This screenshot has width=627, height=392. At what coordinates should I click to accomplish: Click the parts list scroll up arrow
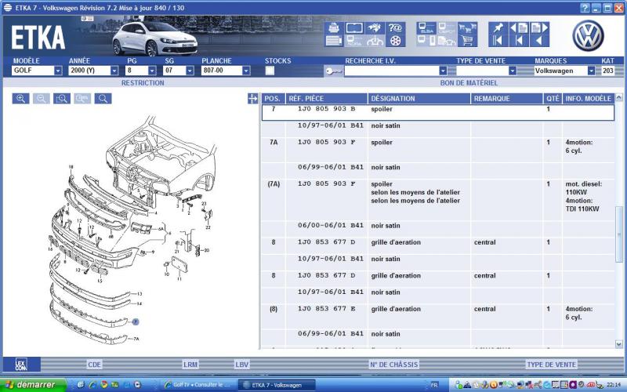[x=619, y=97]
